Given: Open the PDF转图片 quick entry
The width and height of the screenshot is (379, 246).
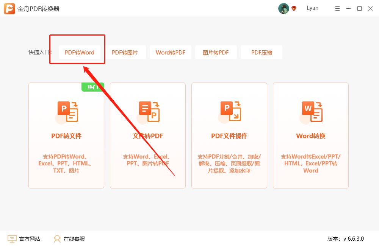Looking at the screenshot, I should (125, 52).
